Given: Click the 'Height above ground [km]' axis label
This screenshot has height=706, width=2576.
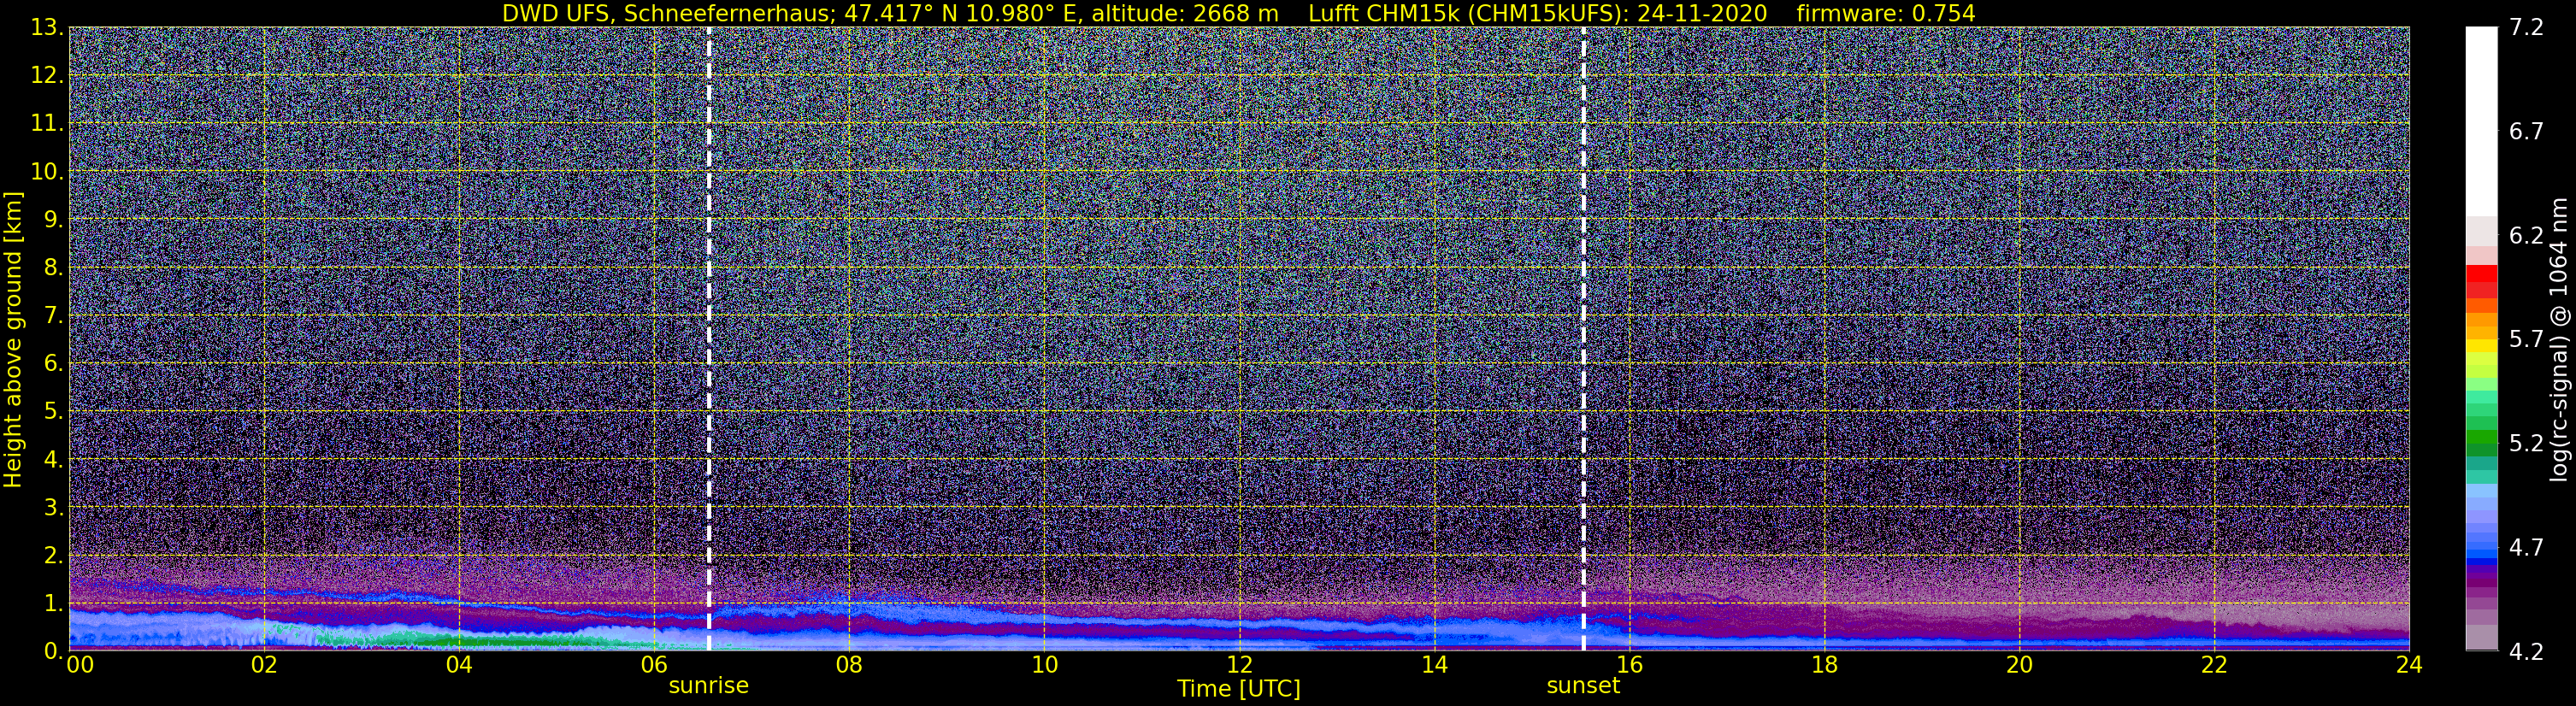Looking at the screenshot, I should click(x=13, y=339).
